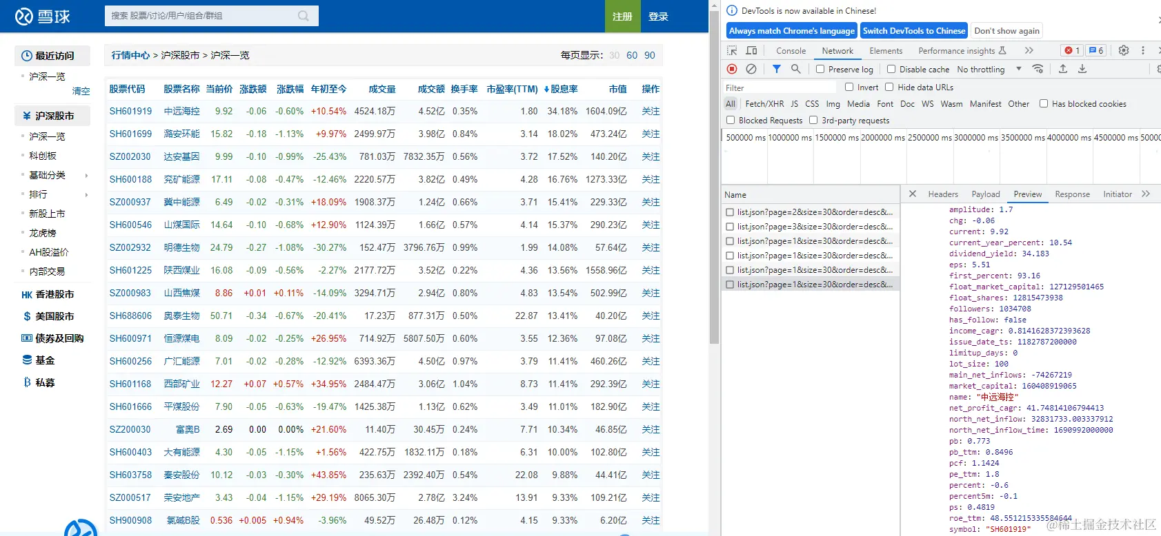Check 3rd-party requests checkbox

click(813, 120)
